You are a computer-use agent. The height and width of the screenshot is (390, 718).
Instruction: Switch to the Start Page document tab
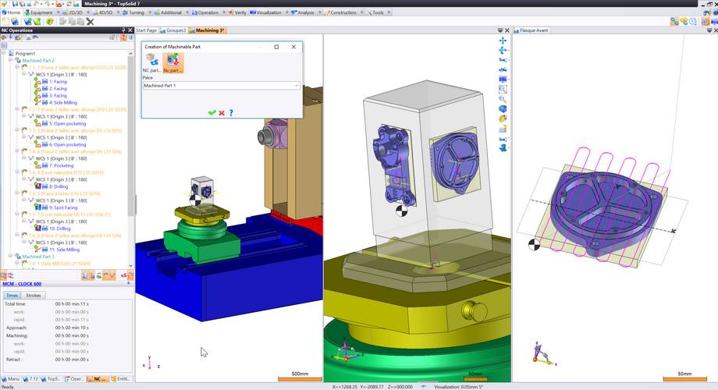tap(146, 30)
